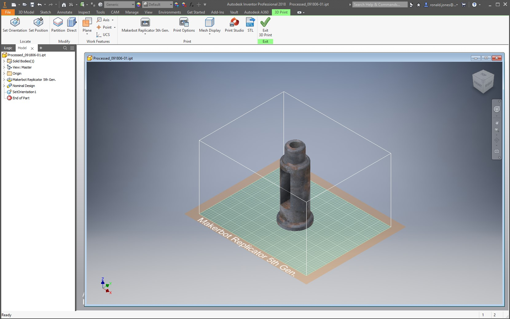
Task: Launch Print Studio
Action: click(234, 25)
